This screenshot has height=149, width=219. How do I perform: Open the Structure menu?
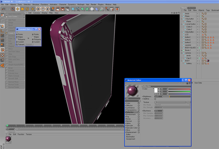[x=36, y=5]
